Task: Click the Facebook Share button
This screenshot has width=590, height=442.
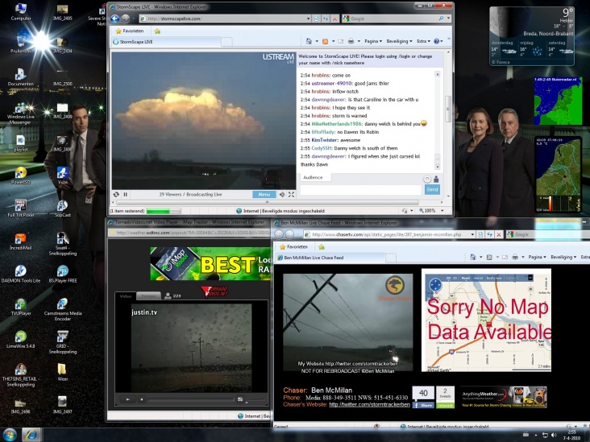Action: coord(423,405)
